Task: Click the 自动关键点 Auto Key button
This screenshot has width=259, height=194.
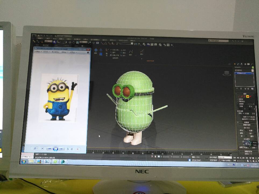Action: pyautogui.click(x=213, y=157)
